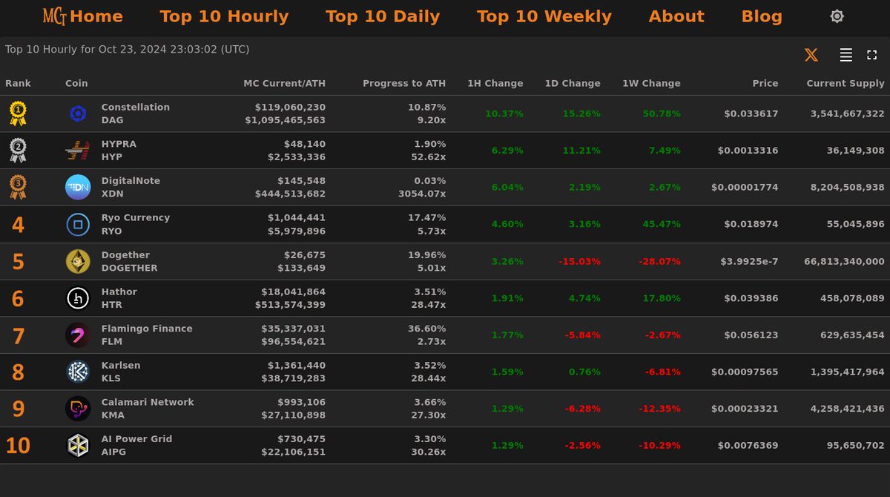This screenshot has width=890, height=497.
Task: Open the Ryo Currency name link
Action: [x=136, y=218]
